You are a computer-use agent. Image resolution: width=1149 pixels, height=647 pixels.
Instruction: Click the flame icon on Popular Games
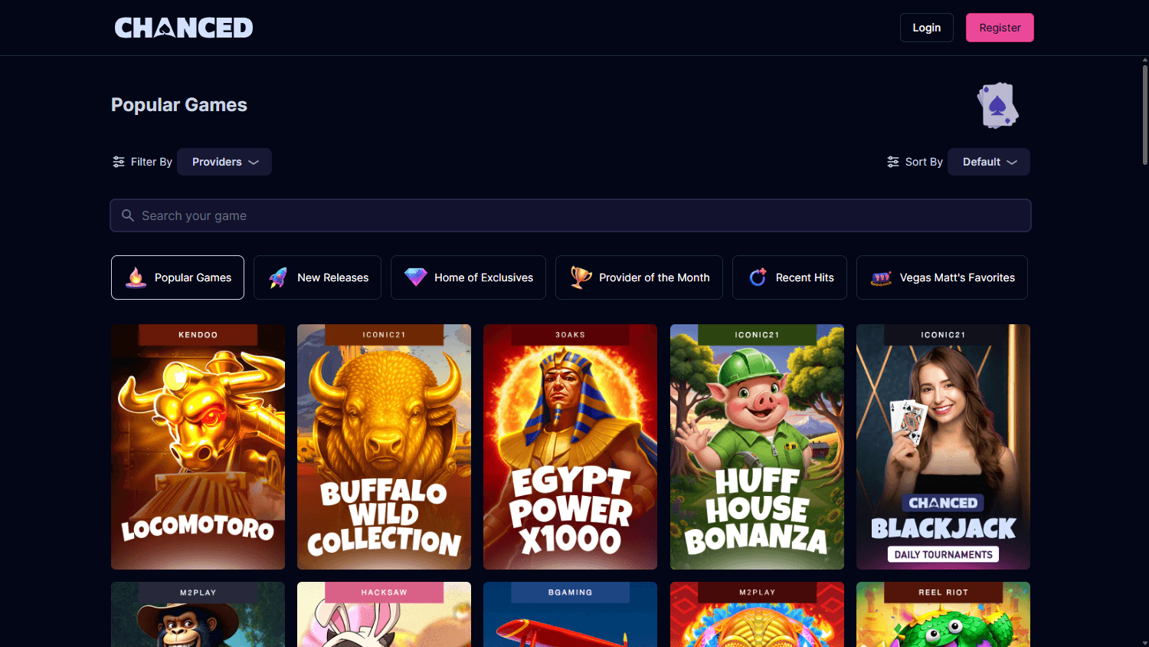[136, 278]
